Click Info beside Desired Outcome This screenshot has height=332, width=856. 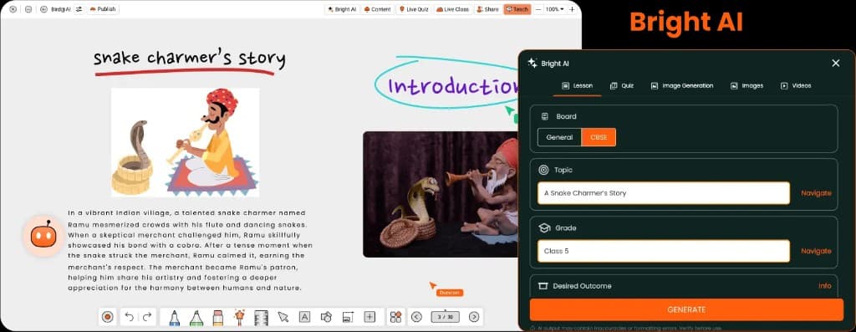point(824,286)
